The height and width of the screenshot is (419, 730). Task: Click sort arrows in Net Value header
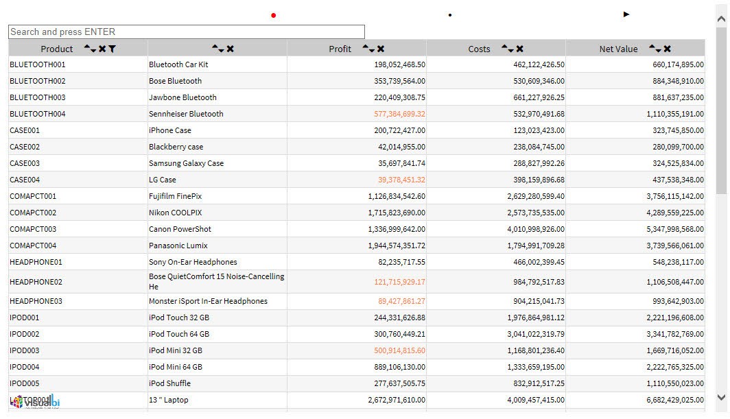655,49
